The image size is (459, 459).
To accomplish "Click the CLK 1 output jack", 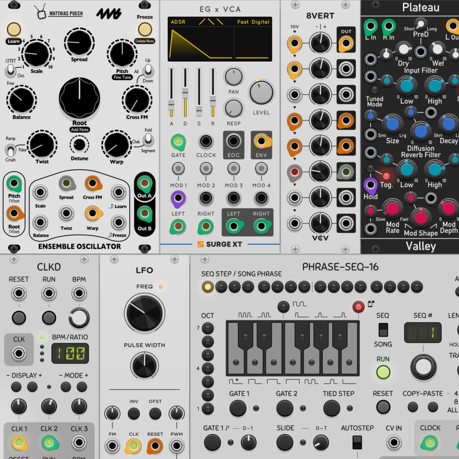I will click(x=19, y=442).
